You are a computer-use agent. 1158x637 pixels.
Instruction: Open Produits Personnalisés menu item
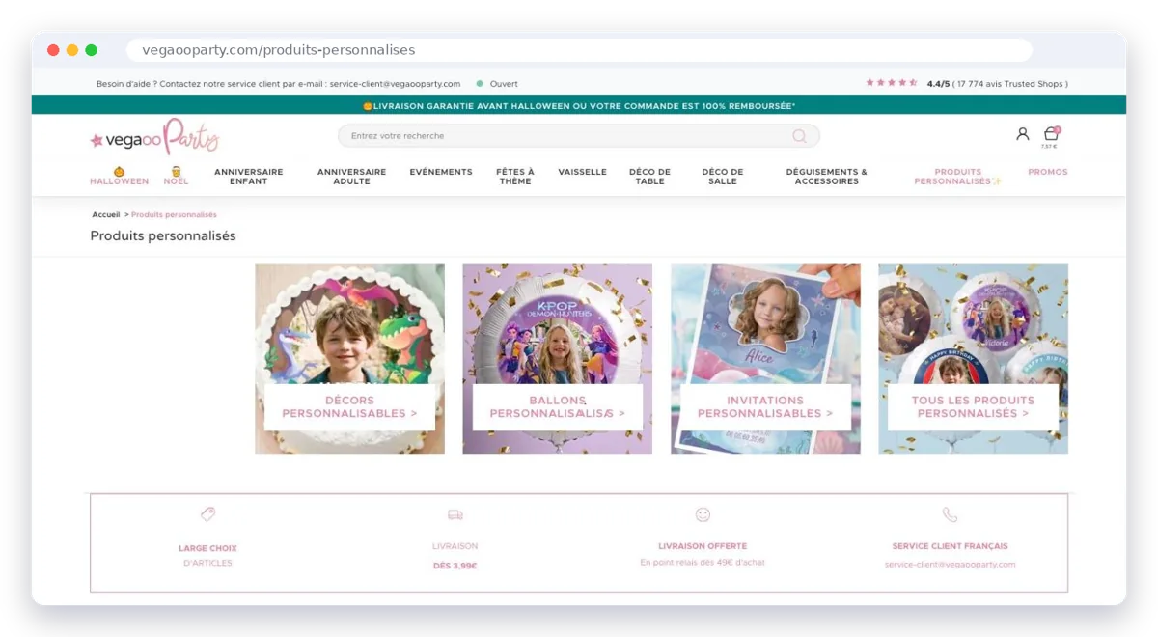click(958, 177)
